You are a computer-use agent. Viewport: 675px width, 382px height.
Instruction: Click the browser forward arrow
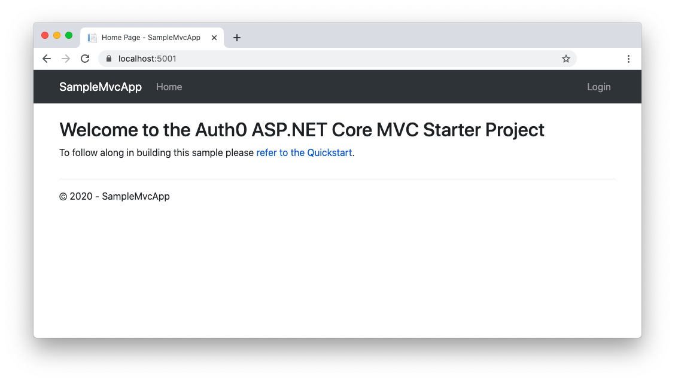coord(66,59)
